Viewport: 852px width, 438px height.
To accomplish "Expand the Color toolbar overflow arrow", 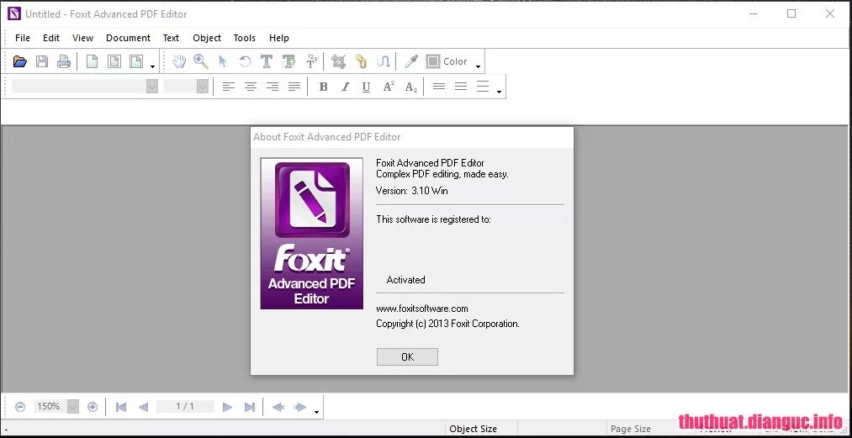I will click(x=479, y=67).
